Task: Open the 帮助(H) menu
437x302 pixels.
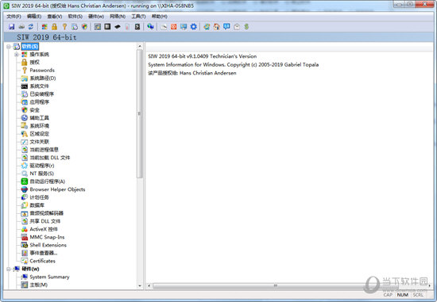Action: (160, 17)
